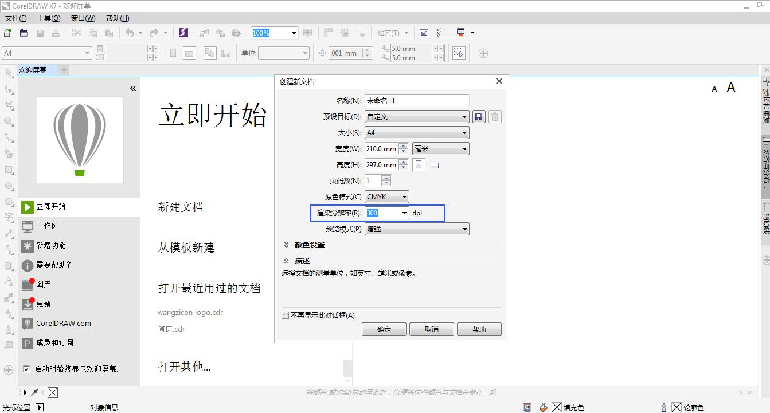Image resolution: width=770 pixels, height=413 pixels.
Task: Click the no-color swatch on palette bar
Action: pyautogui.click(x=53, y=392)
